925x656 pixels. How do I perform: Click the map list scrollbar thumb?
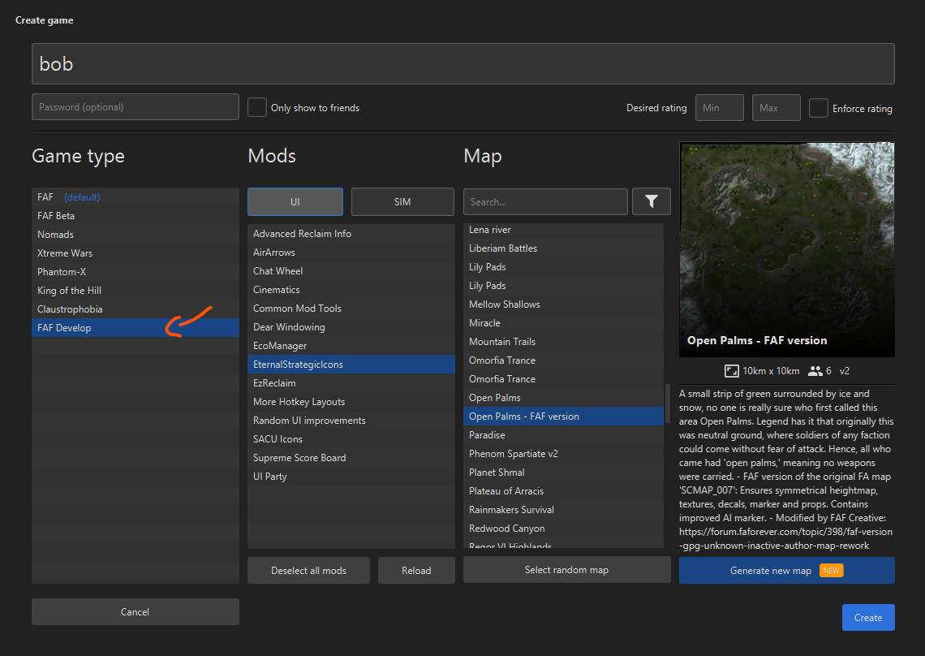click(667, 404)
